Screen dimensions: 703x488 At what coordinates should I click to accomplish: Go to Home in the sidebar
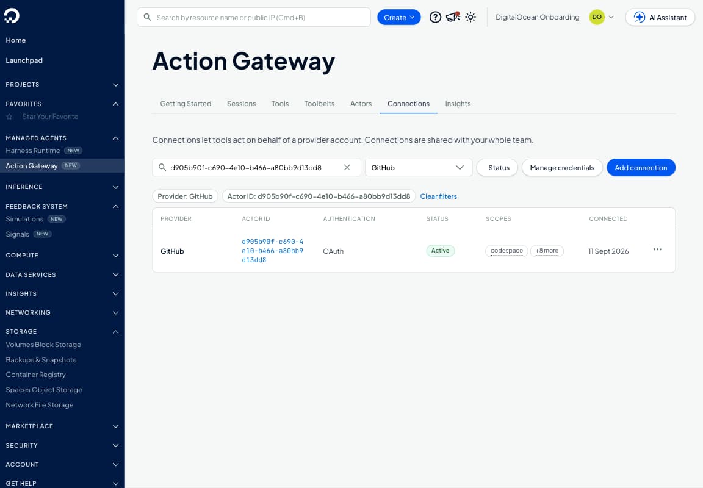click(x=16, y=40)
